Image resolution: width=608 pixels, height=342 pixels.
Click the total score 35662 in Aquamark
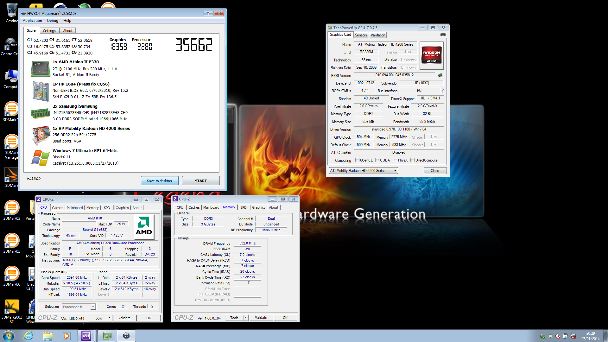coord(194,45)
